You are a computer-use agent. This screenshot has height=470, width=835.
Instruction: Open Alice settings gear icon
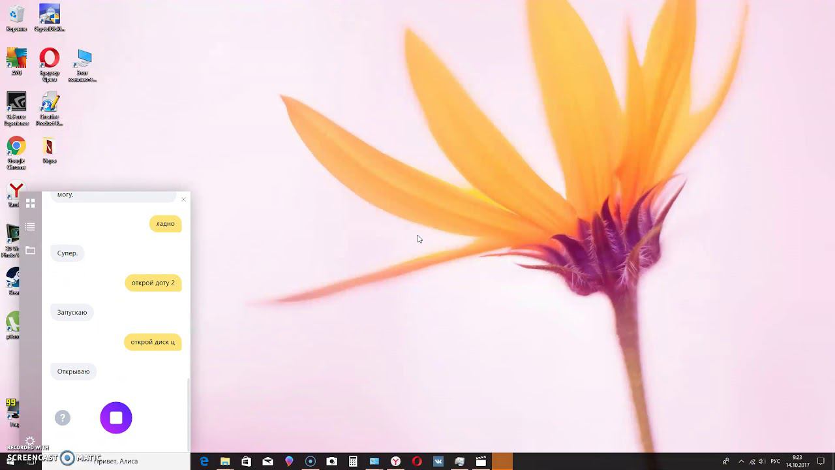[29, 441]
